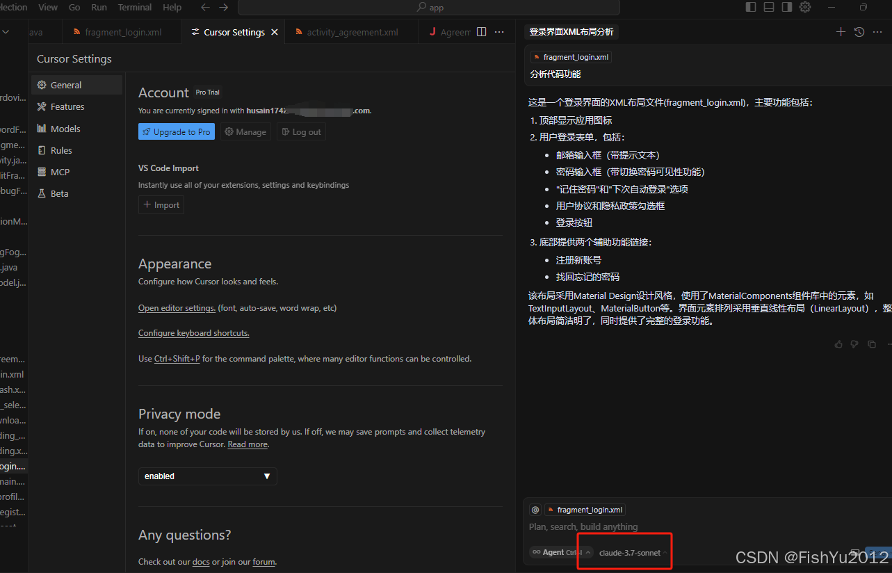This screenshot has height=573, width=892.
Task: Open the Privacy mode Read more link
Action: [x=248, y=444]
